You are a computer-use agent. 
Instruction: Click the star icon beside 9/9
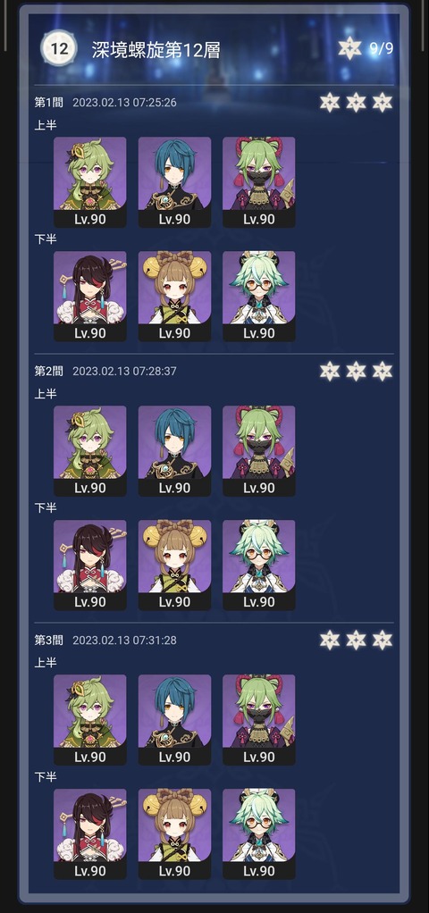[349, 48]
